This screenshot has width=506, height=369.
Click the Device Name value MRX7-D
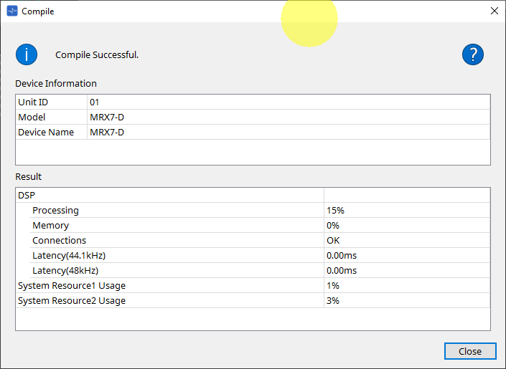pyautogui.click(x=107, y=132)
